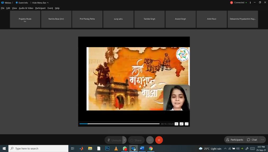Open the Audio & Video menu
Image resolution: width=268 pixels, height=152 pixels.
26,8
